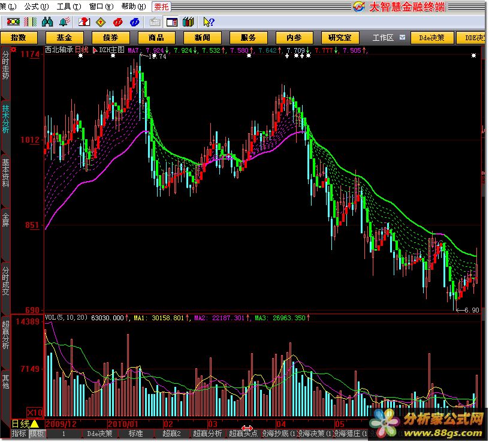The image size is (489, 442).
Task: Click the 大智慧 logo icon in title bar
Action: point(359,7)
